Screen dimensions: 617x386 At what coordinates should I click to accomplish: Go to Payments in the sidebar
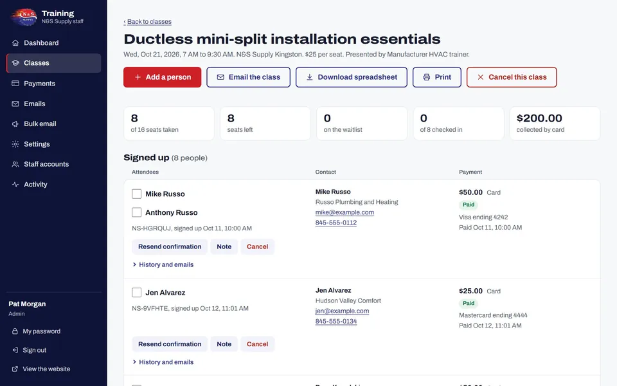click(x=53, y=84)
